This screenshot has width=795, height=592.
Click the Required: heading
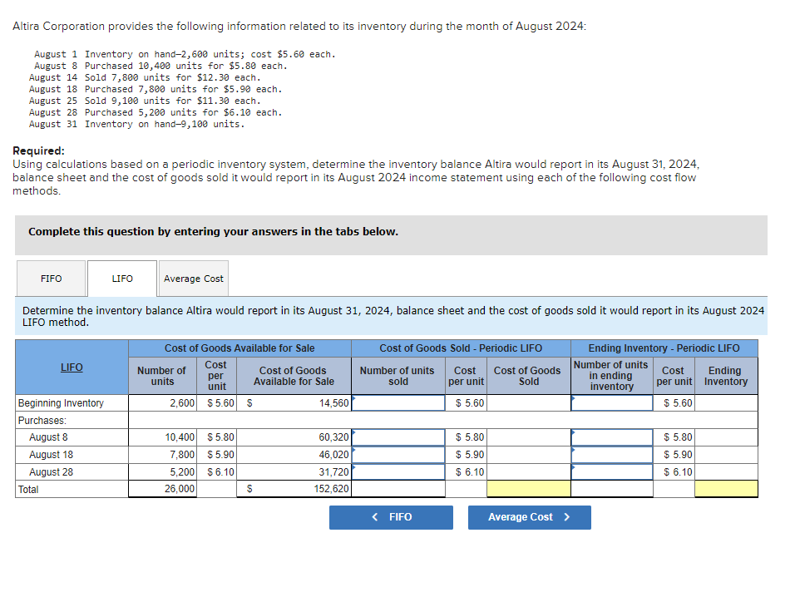coord(38,150)
